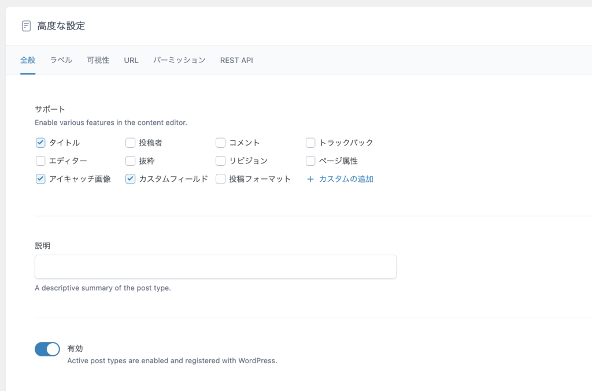The height and width of the screenshot is (391, 592).
Task: Disable the カスタムフィールド checkbox
Action: point(130,179)
